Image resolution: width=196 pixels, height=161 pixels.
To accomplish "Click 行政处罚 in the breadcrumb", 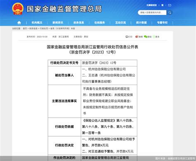I will pos(44,28).
